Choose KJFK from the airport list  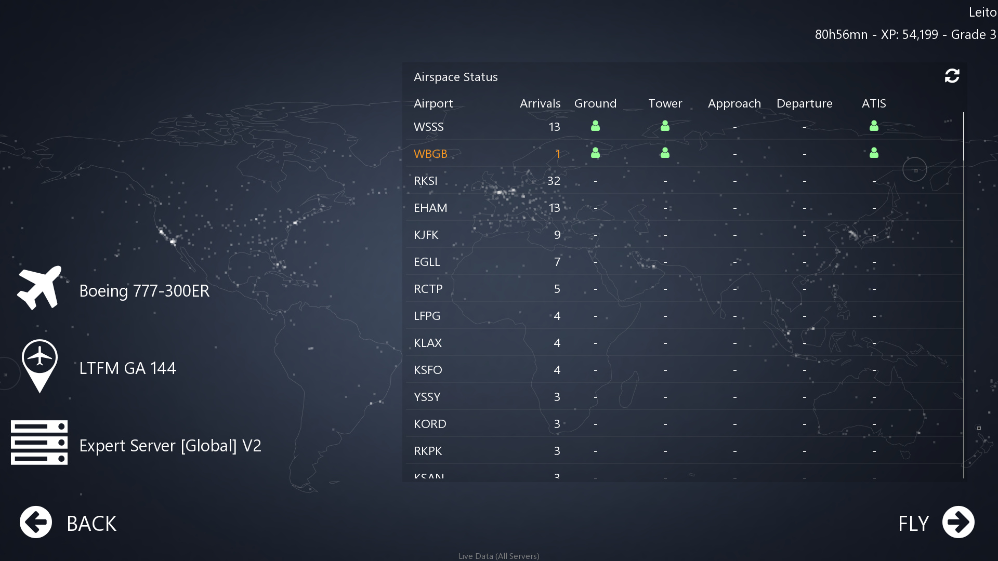pyautogui.click(x=426, y=235)
